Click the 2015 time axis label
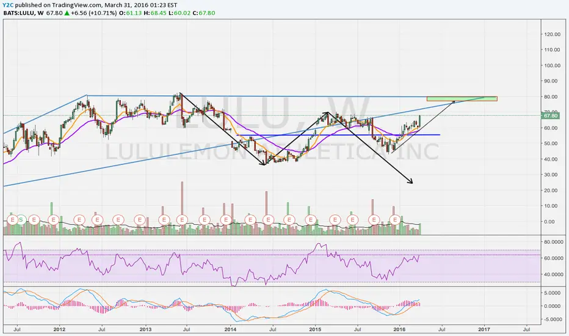569x336 pixels. [315, 329]
